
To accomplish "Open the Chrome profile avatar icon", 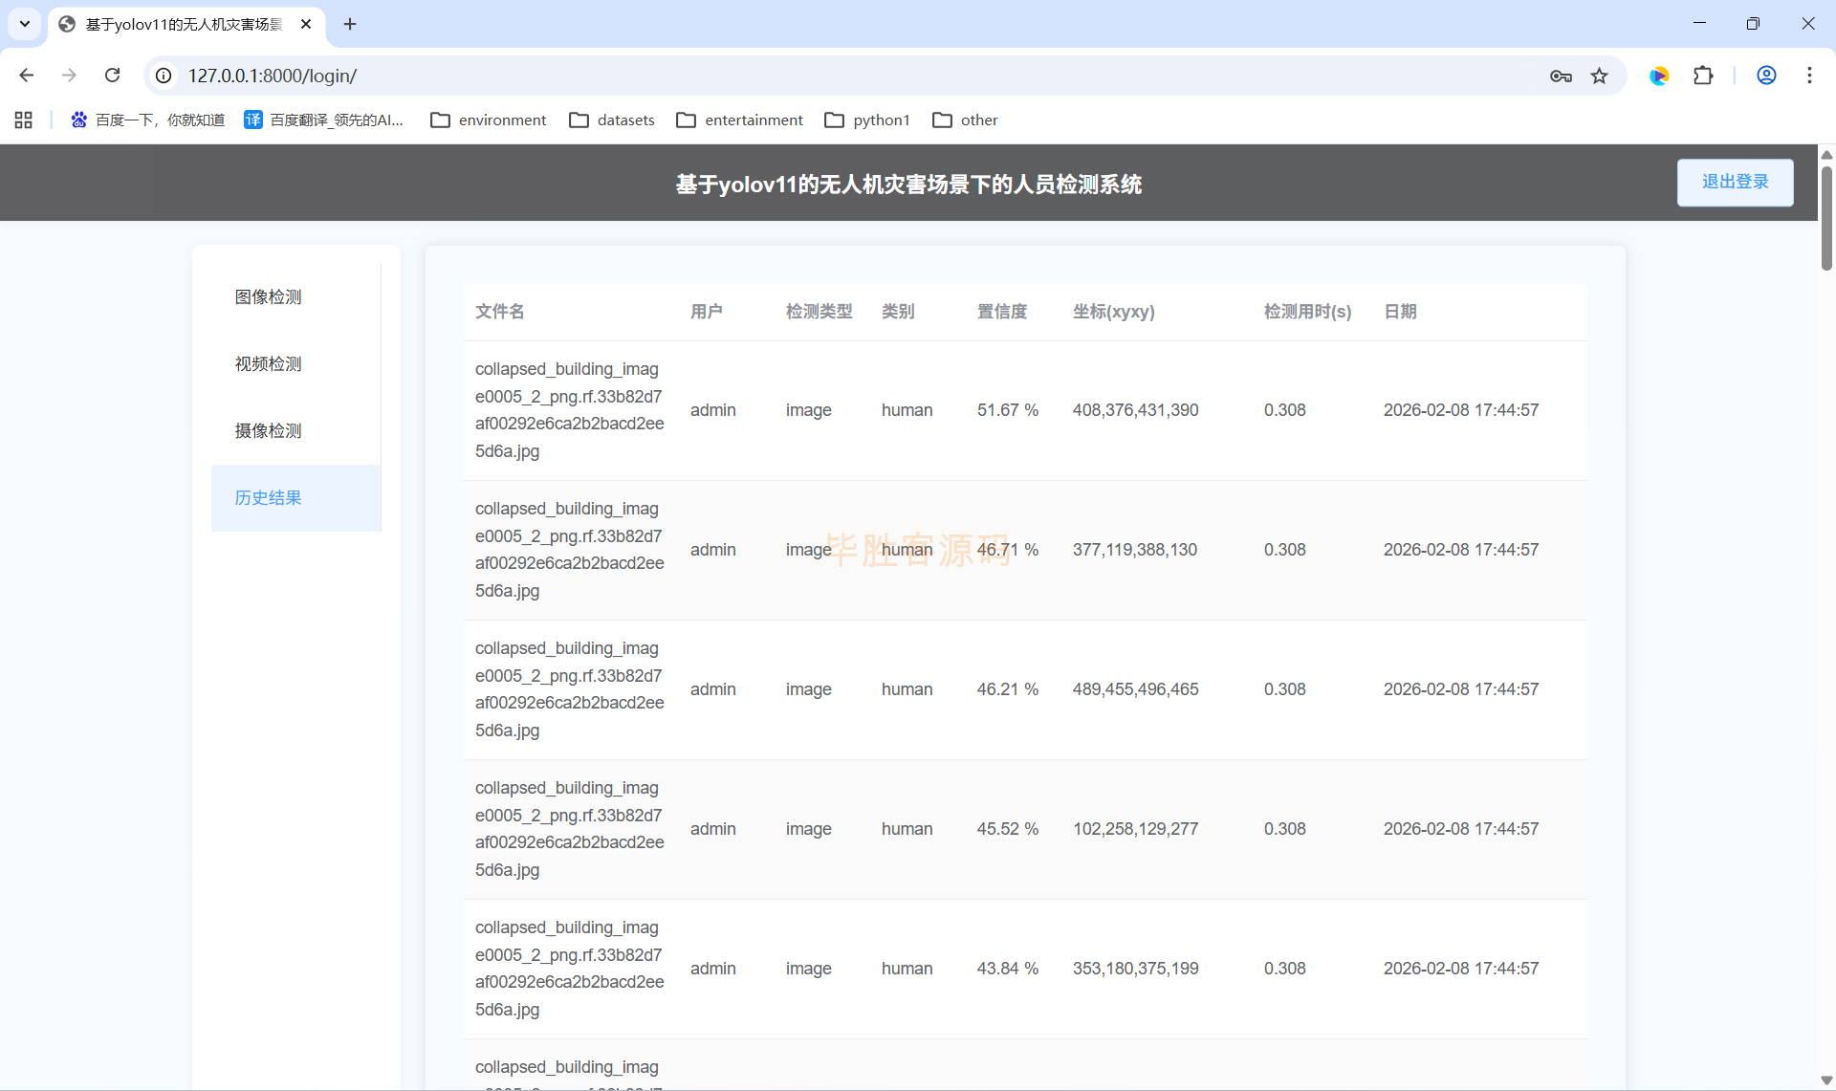I will 1766,76.
